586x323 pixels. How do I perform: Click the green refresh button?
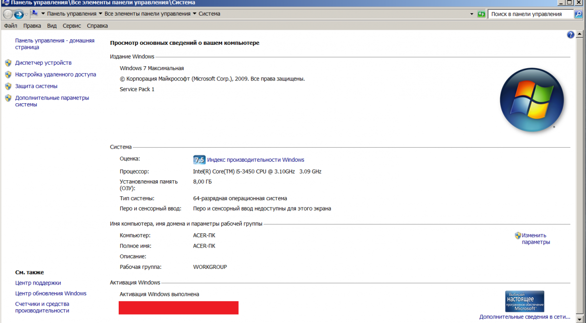[481, 14]
